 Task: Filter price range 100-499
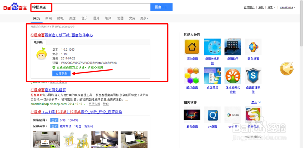73,120
